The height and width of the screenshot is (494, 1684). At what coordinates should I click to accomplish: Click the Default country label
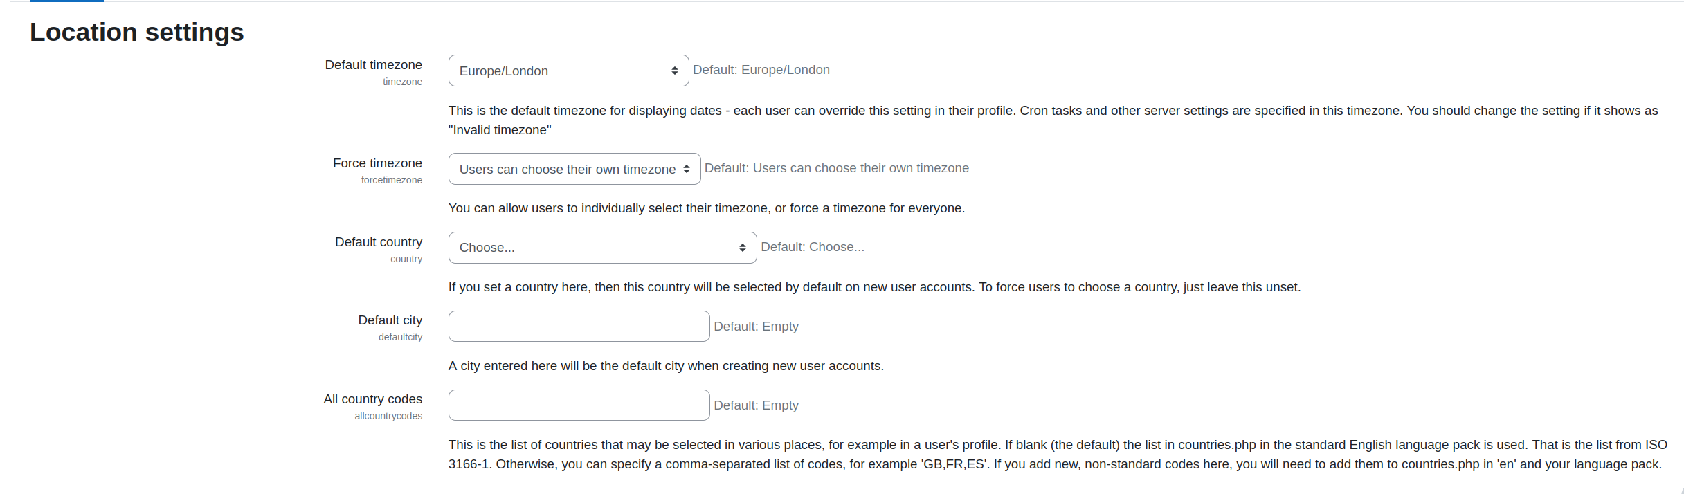379,242
